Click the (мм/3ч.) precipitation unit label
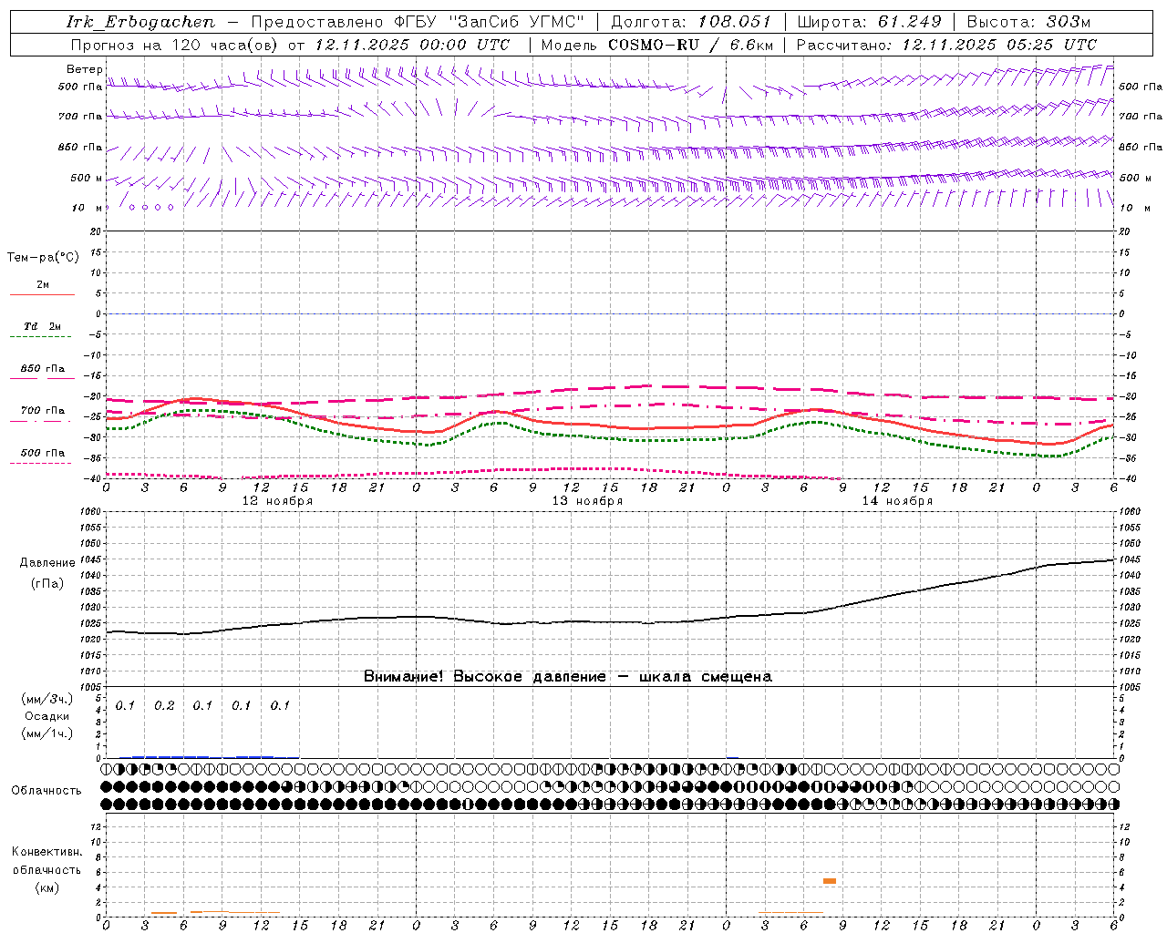1167x933 pixels. [46, 699]
